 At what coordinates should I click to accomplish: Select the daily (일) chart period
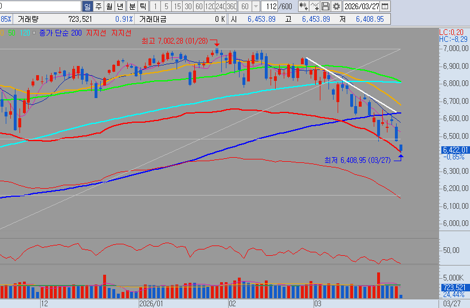[x=87, y=6]
